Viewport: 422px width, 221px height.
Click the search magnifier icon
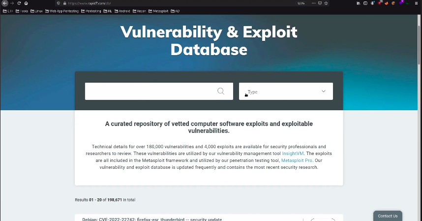pos(221,91)
